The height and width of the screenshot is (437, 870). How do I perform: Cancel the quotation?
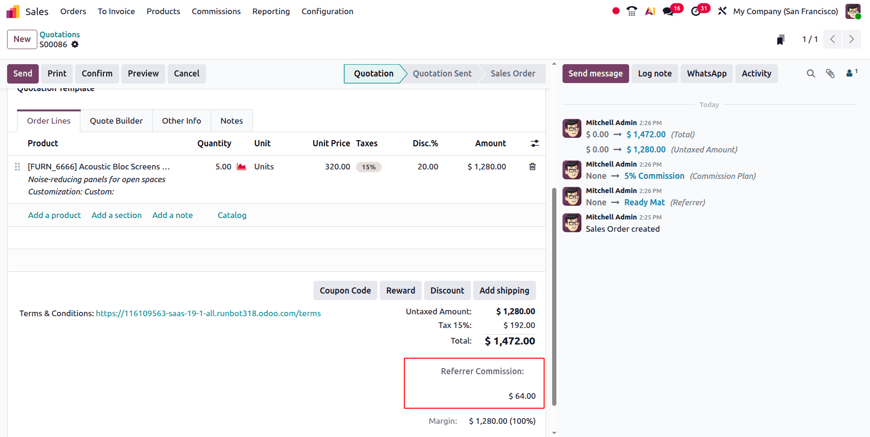point(187,74)
